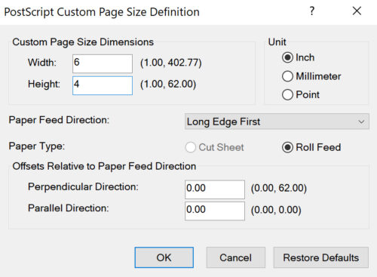Click the Cancel button
The image size is (377, 277).
pyautogui.click(x=236, y=257)
